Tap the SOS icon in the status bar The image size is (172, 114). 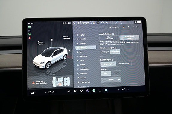[x=98, y=23]
